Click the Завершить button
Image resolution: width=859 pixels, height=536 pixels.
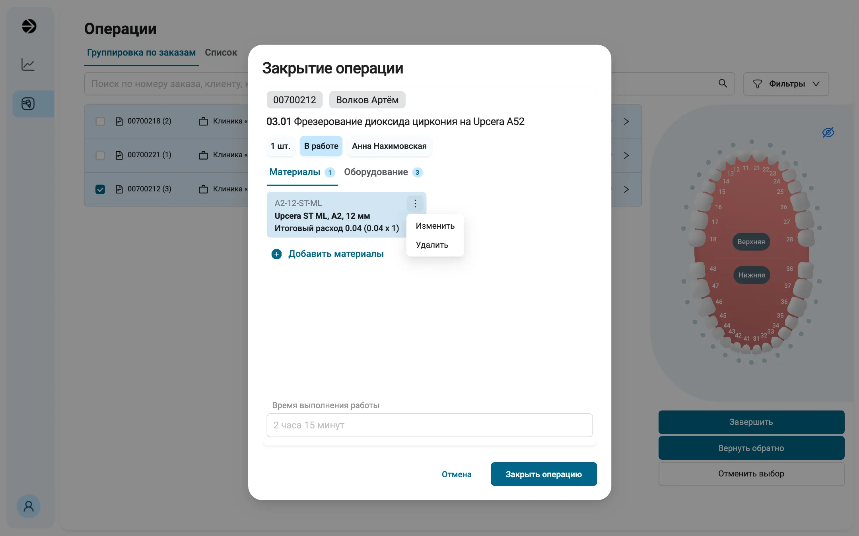point(751,422)
